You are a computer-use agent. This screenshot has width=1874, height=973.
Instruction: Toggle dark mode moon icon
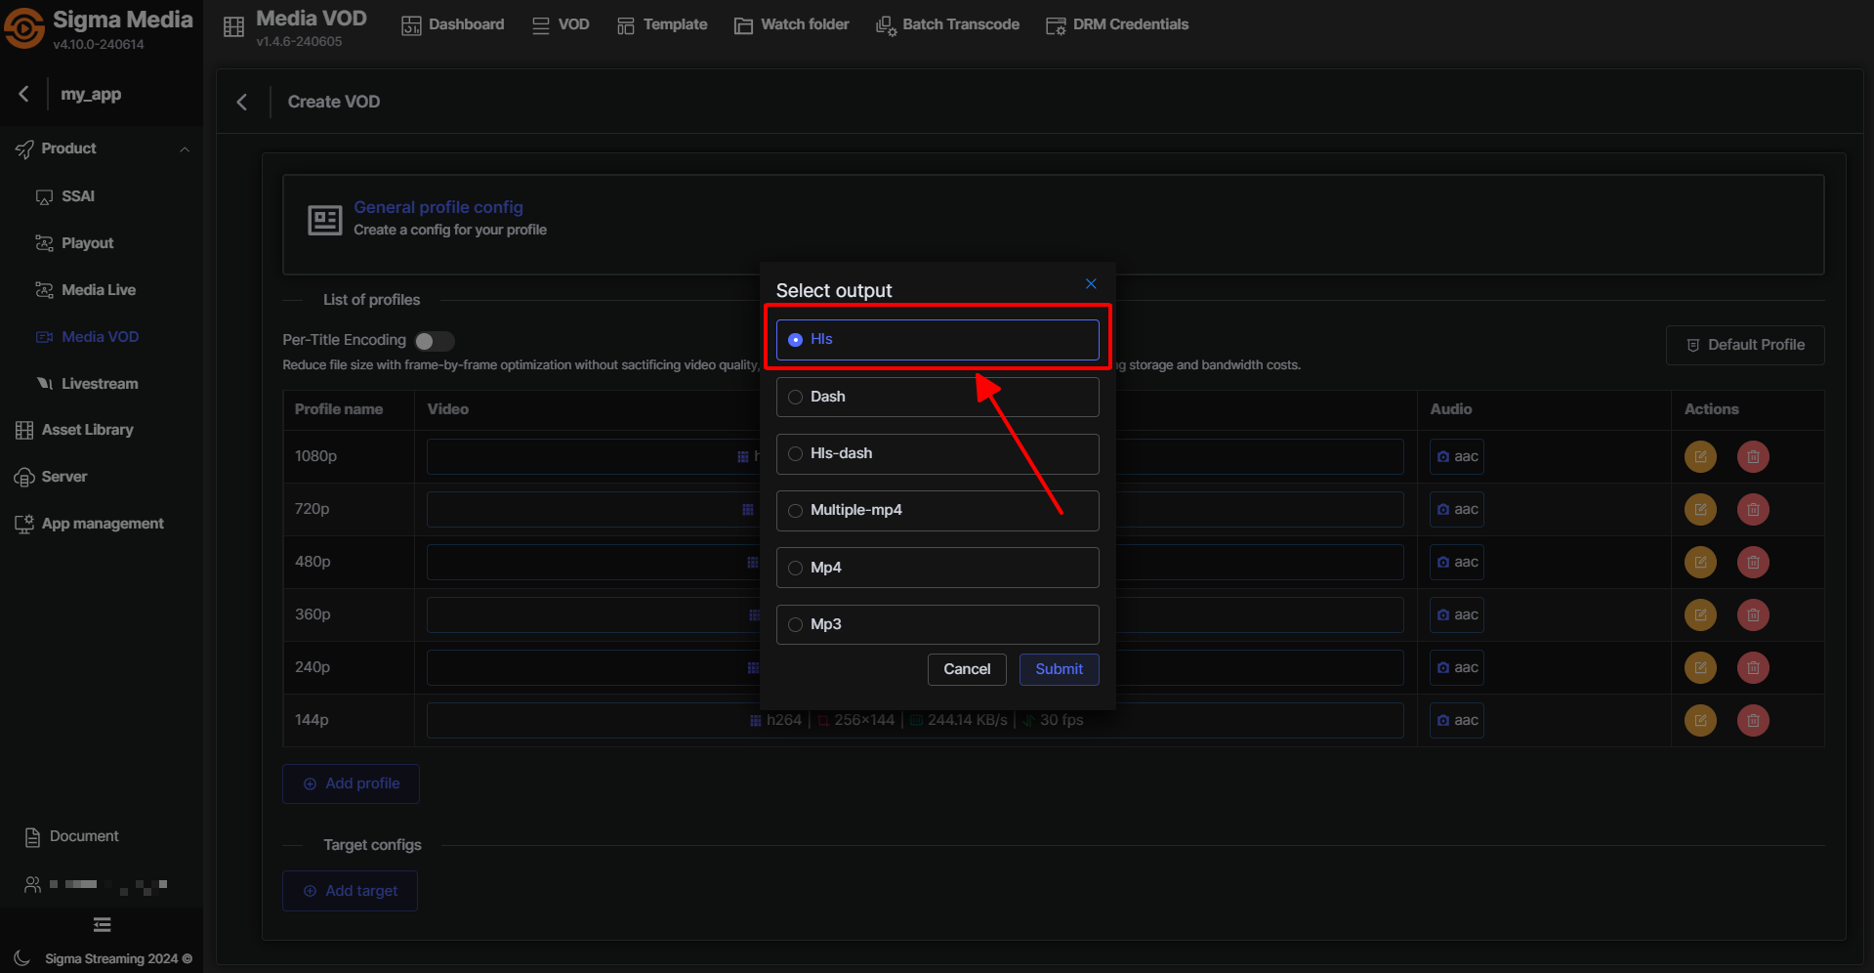point(22,958)
